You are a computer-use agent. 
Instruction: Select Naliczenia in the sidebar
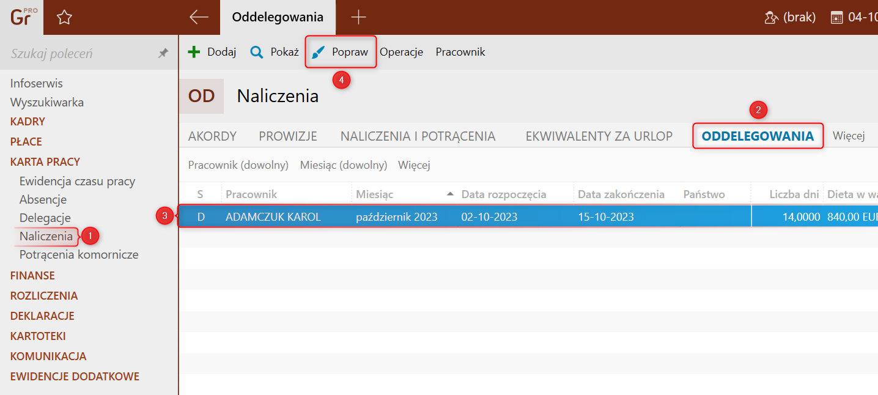46,236
